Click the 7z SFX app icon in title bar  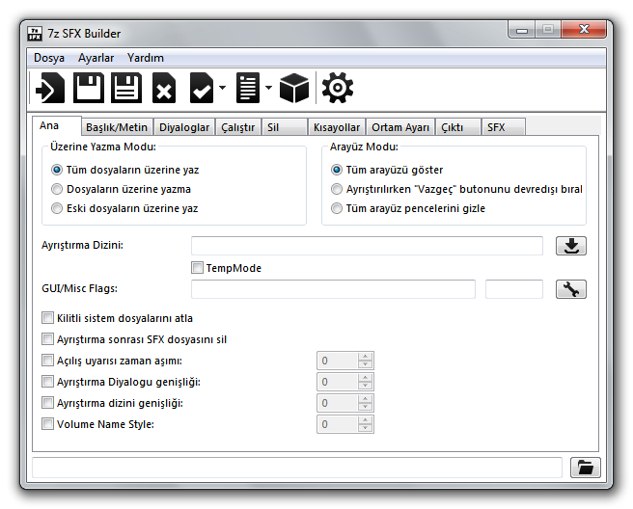[35, 34]
